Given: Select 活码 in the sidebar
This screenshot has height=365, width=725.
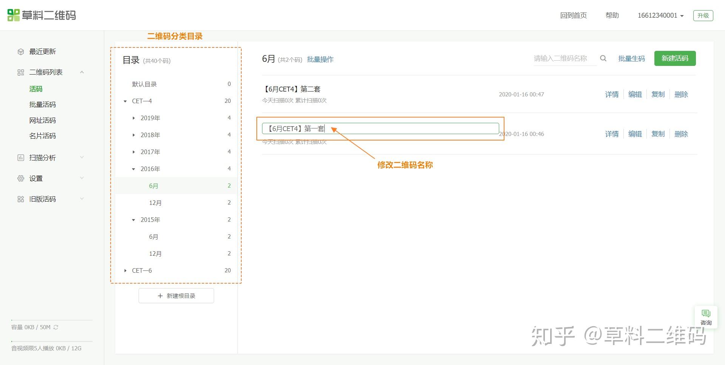Looking at the screenshot, I should [36, 89].
